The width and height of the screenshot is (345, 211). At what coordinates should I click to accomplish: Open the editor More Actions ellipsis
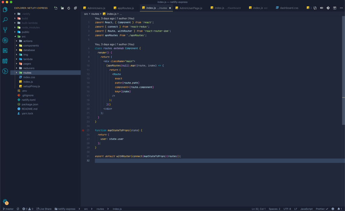(x=341, y=8)
